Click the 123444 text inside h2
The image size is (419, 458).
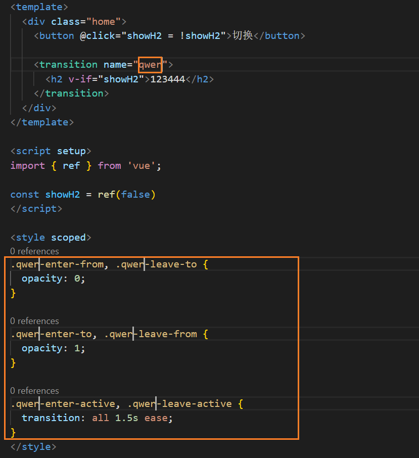click(x=168, y=79)
